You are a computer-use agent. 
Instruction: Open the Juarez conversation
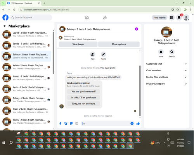click(x=26, y=78)
